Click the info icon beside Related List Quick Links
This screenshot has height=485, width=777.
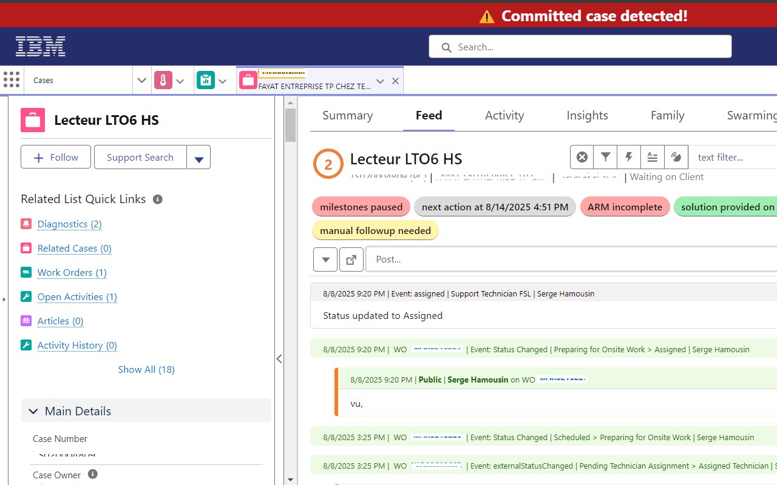pyautogui.click(x=158, y=199)
